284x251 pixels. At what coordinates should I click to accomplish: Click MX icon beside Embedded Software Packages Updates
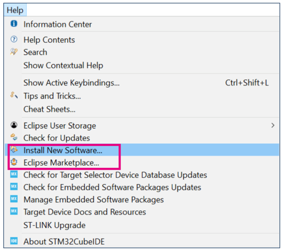pos(14,186)
